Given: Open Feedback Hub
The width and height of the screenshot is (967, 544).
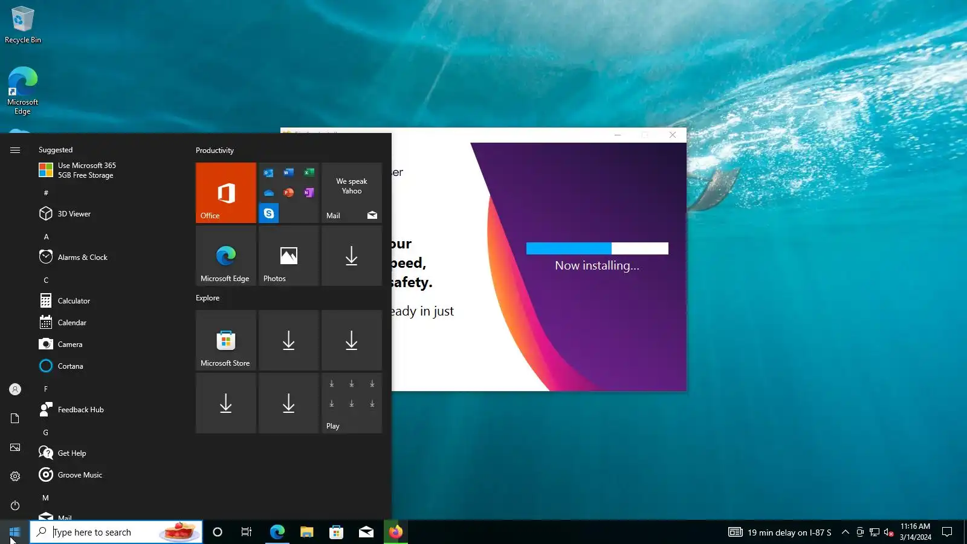Looking at the screenshot, I should [109, 410].
